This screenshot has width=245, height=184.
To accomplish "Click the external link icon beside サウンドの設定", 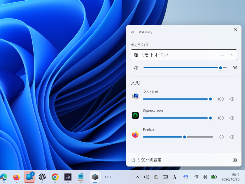I will pos(133,160).
